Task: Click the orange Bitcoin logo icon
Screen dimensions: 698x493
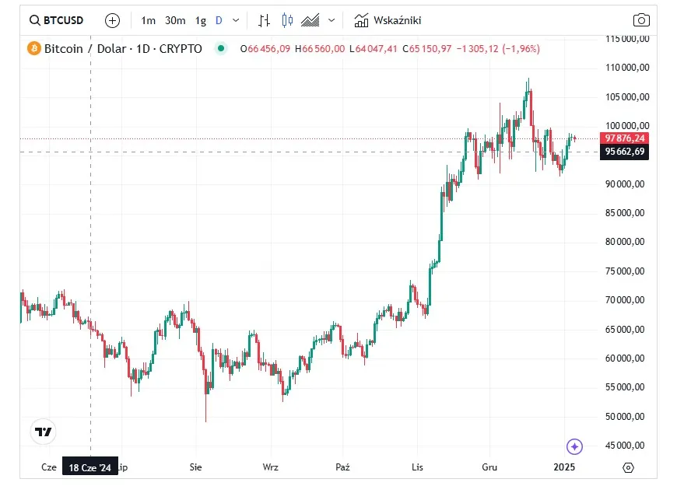Action: click(x=34, y=49)
